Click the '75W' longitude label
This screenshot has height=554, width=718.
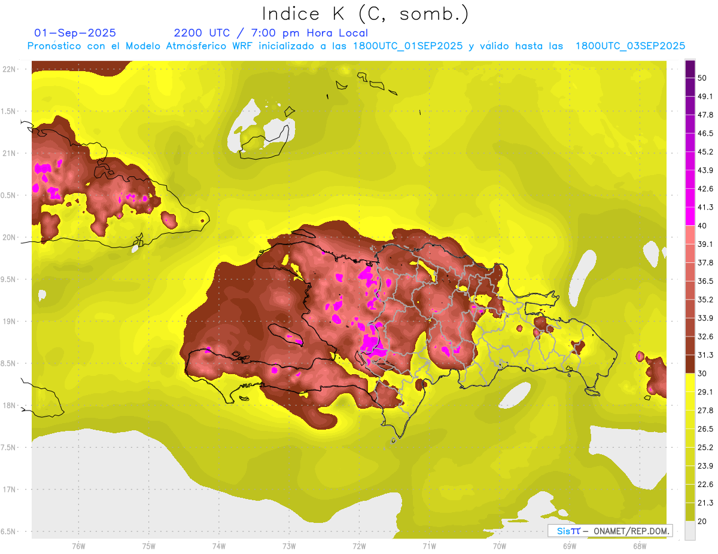coord(149,546)
